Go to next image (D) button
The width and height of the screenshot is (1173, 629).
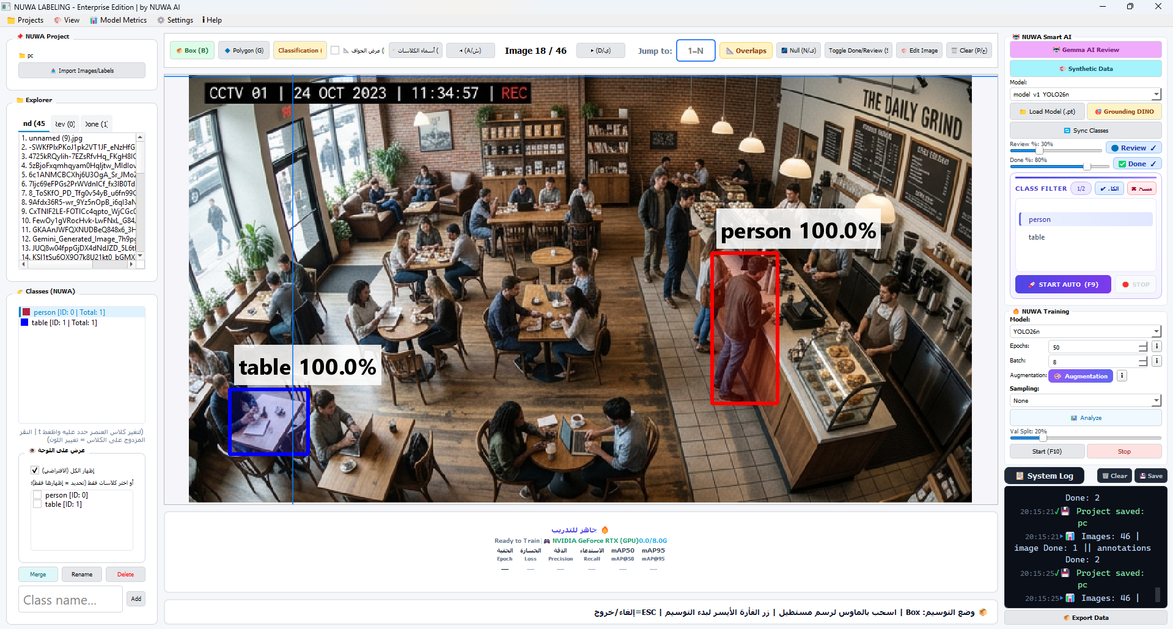[600, 51]
